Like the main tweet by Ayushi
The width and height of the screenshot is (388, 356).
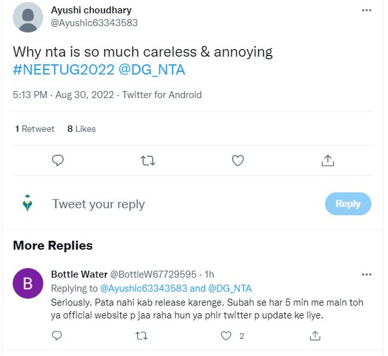pos(238,160)
